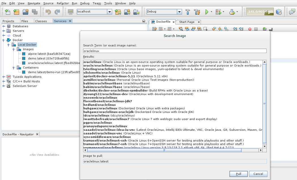Collapse the Images node
297x180 pixels.
(14, 50)
